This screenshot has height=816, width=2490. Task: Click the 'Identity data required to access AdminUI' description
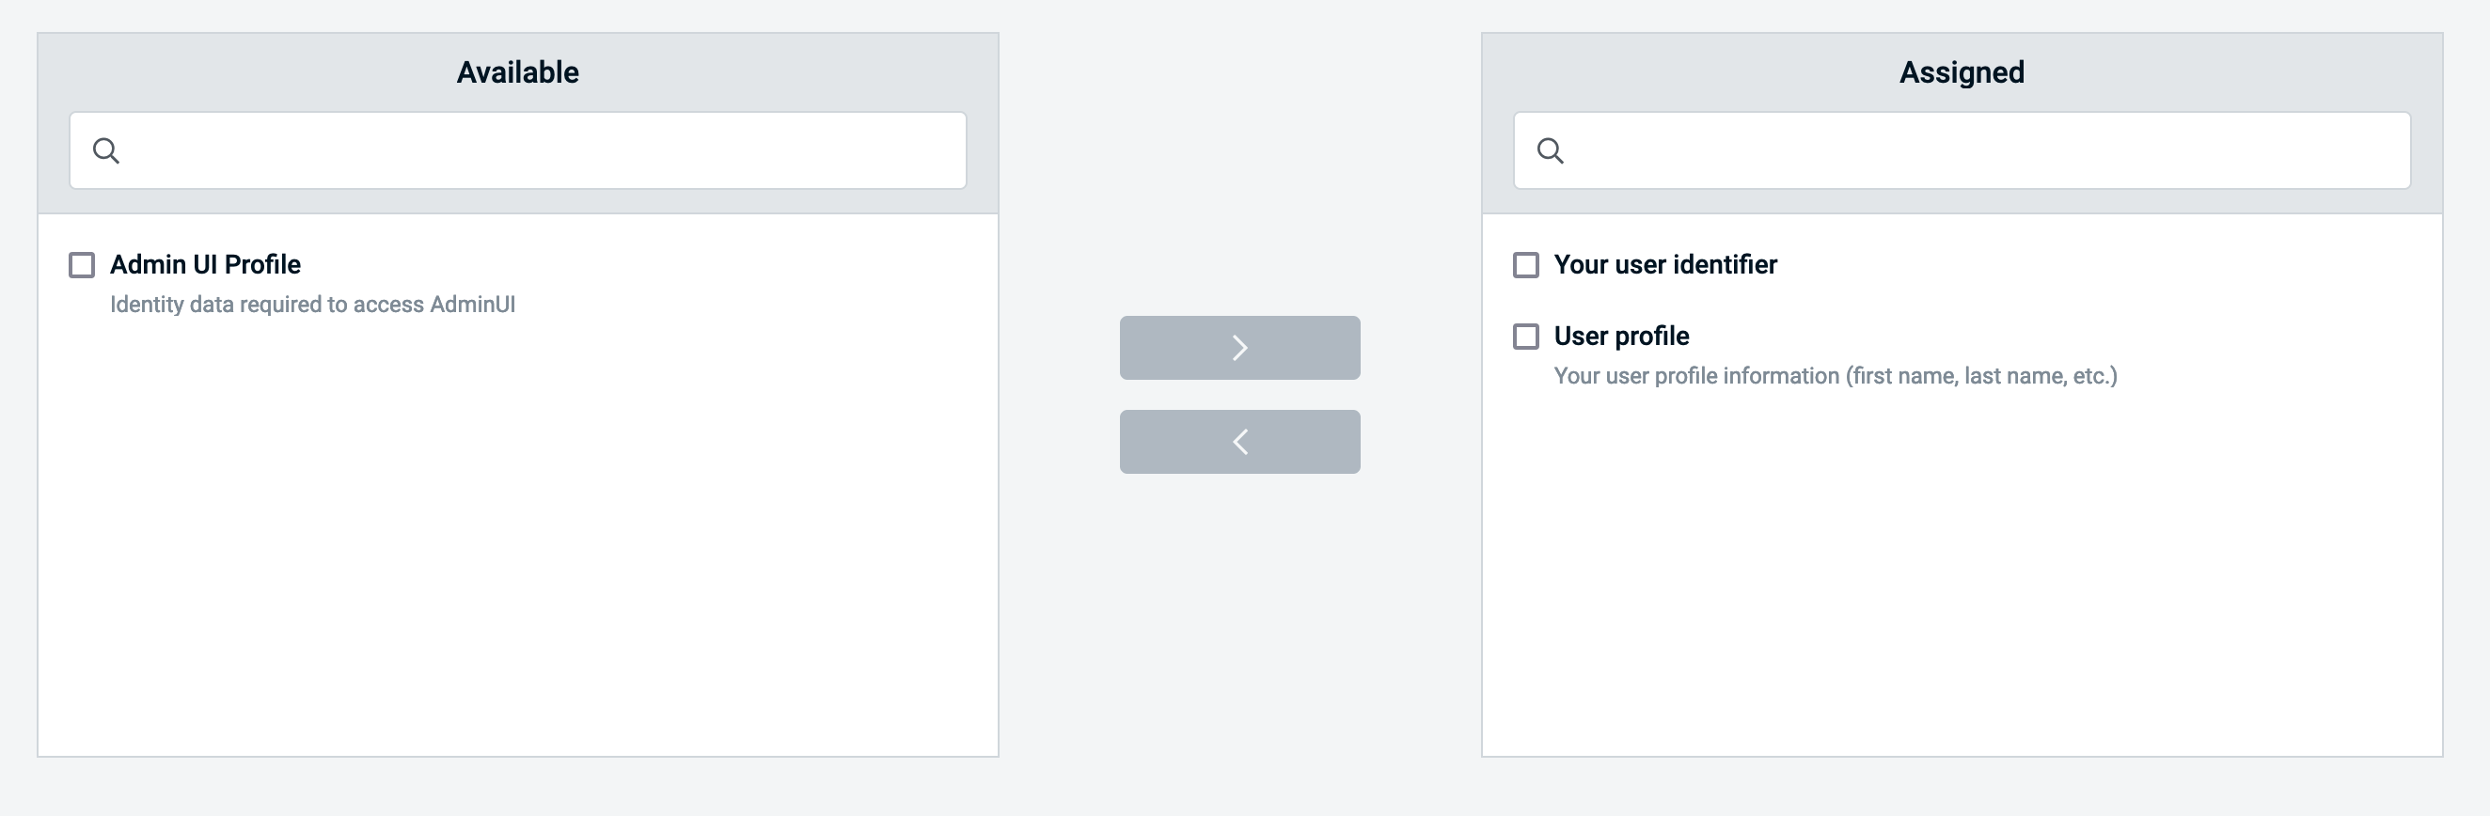pyautogui.click(x=312, y=305)
